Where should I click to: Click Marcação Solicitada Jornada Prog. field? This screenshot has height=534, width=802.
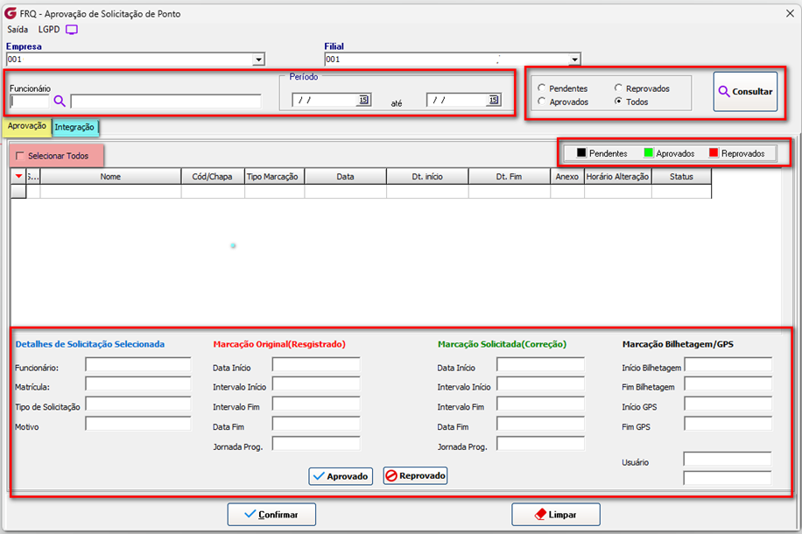tap(540, 444)
